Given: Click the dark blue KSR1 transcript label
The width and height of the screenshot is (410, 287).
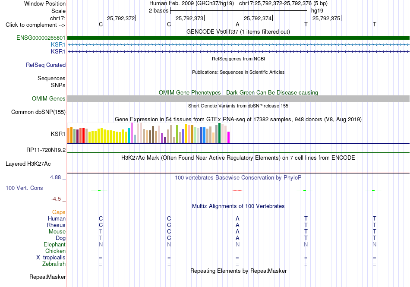Looking at the screenshot, I should click(58, 51).
